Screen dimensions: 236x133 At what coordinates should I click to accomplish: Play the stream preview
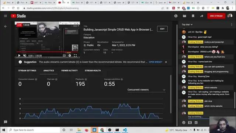[x=19, y=55]
